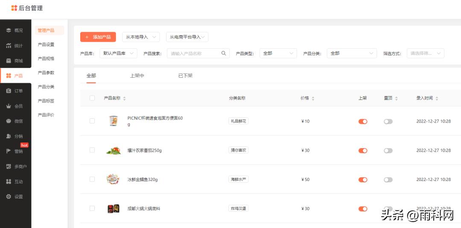
Task: Expand the 产品库 默认产品库 dropdown
Action: click(119, 53)
